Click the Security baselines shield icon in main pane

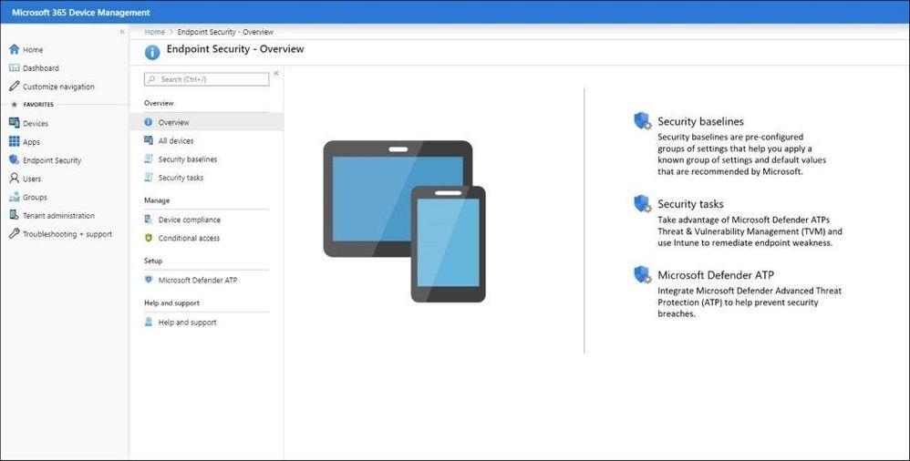pyautogui.click(x=643, y=121)
